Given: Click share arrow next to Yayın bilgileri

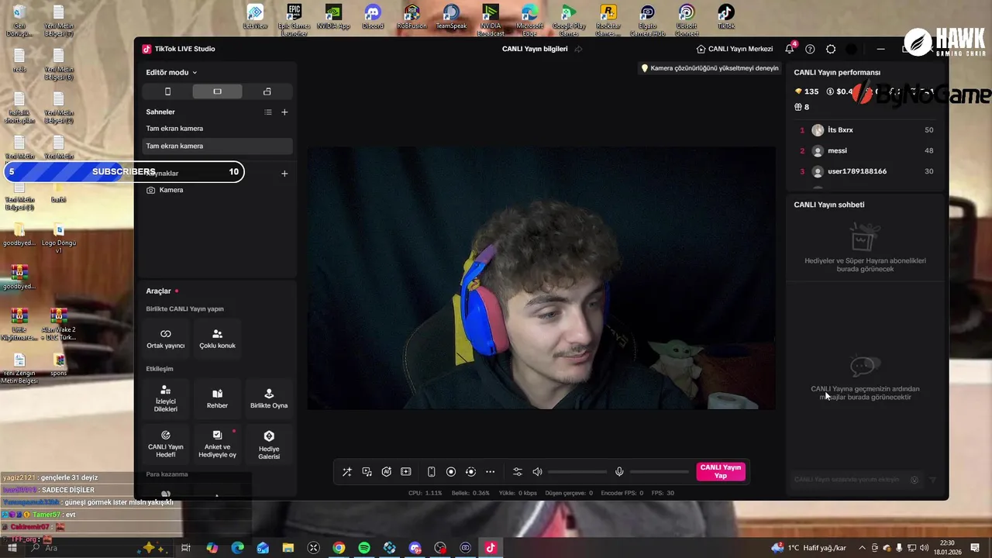Looking at the screenshot, I should point(578,49).
